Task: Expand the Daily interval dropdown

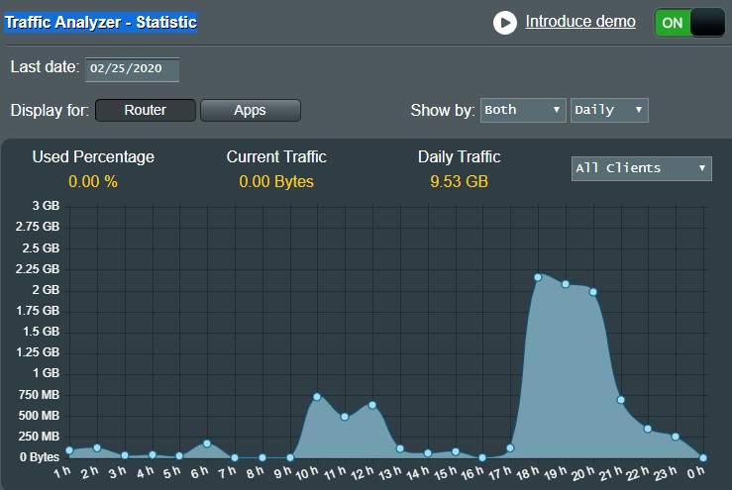Action: pyautogui.click(x=609, y=110)
